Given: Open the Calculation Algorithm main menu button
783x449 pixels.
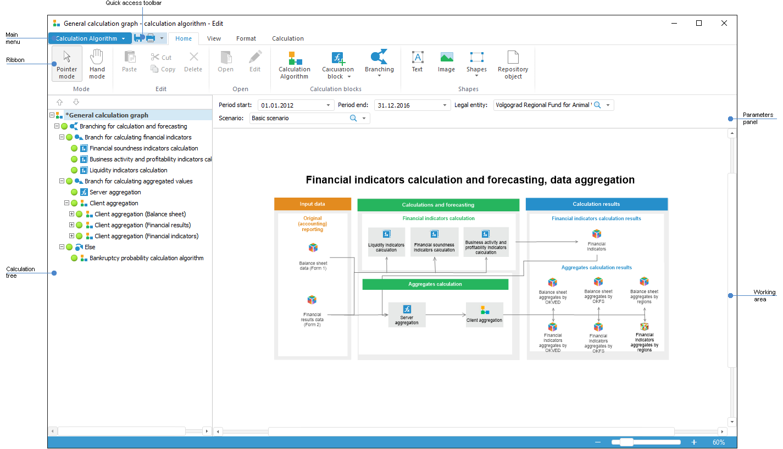Looking at the screenshot, I should tap(90, 38).
